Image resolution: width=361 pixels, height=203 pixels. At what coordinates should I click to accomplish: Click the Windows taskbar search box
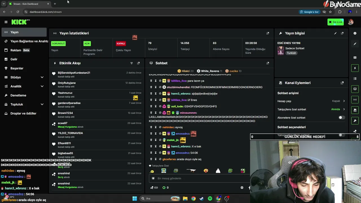click(x=160, y=198)
